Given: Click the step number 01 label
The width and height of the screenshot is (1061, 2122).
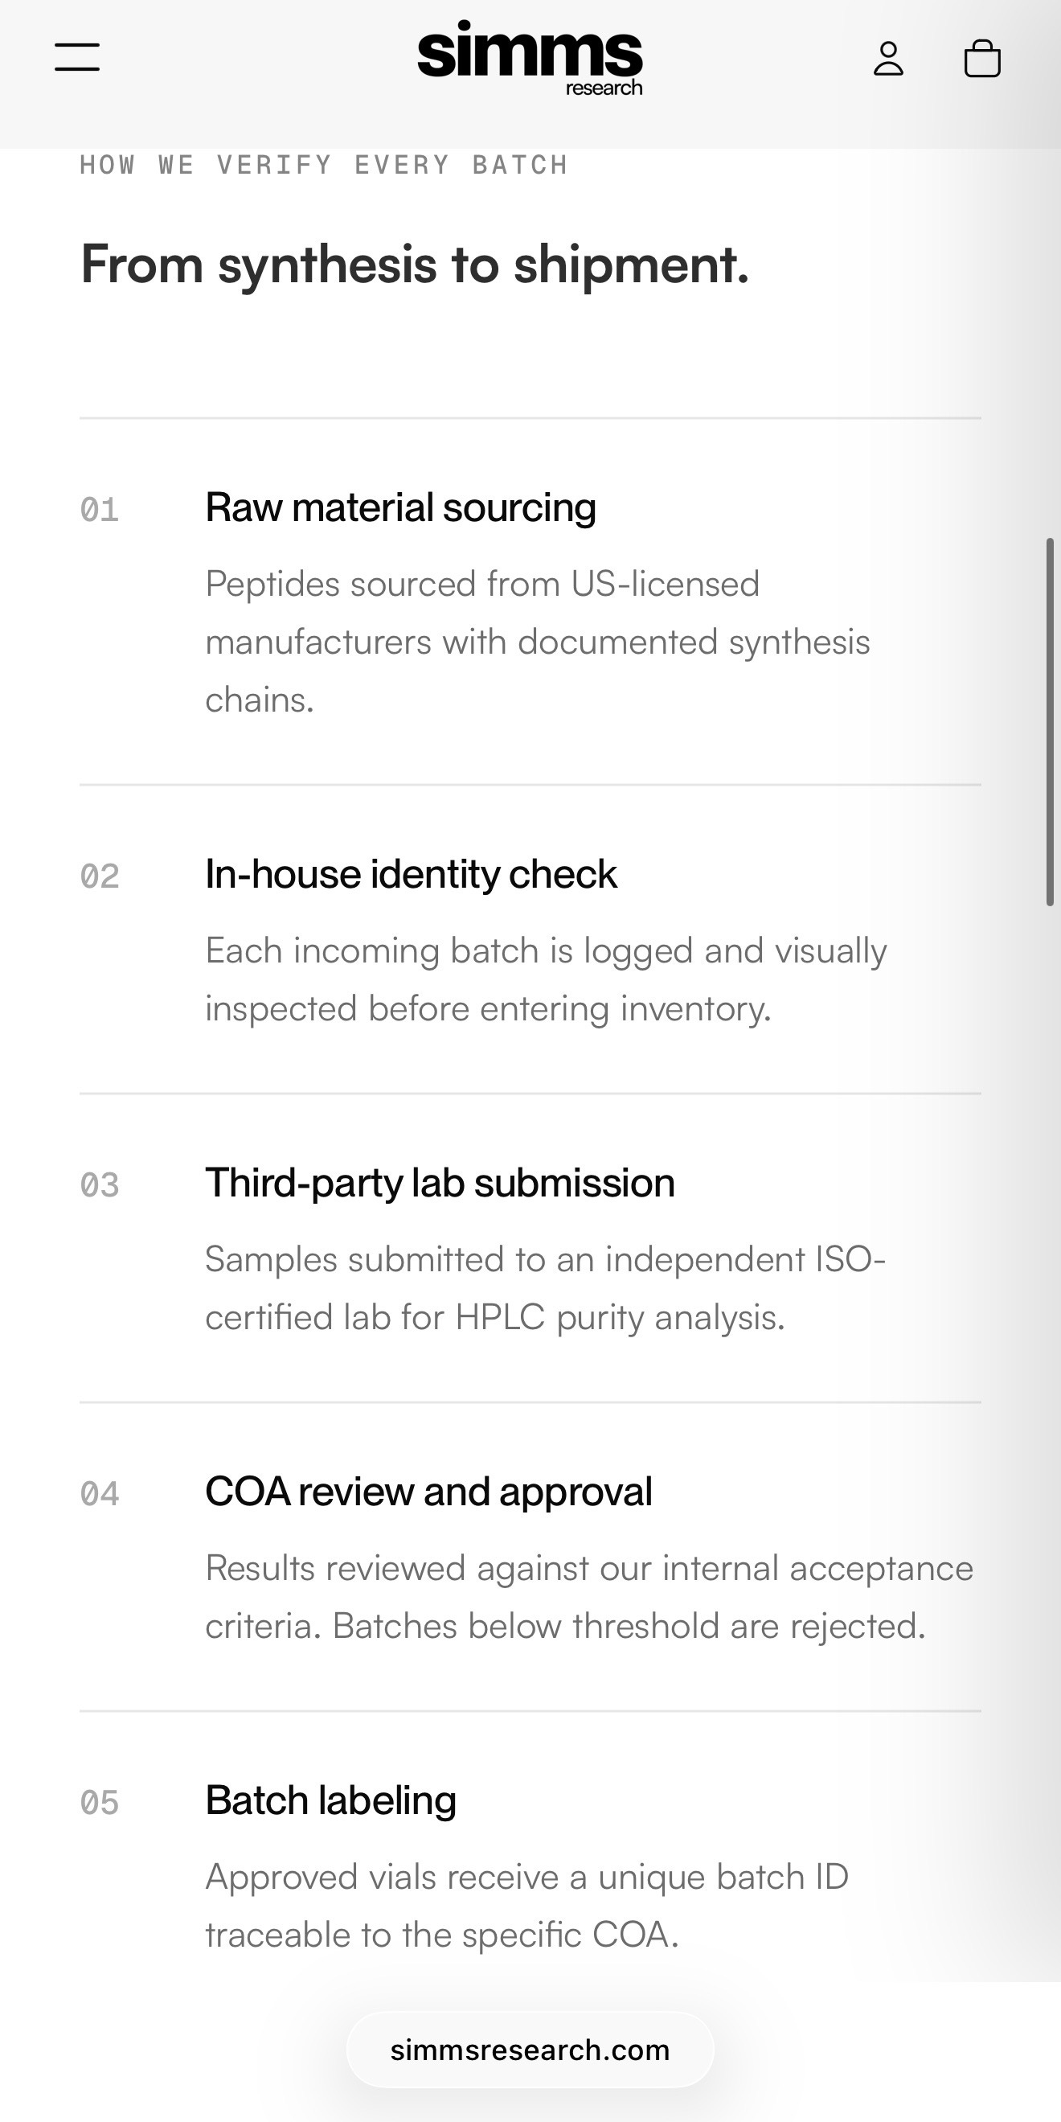Looking at the screenshot, I should (x=100, y=510).
